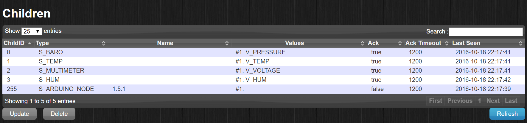527x123 pixels.
Task: Jump to Last page
Action: pyautogui.click(x=511, y=101)
